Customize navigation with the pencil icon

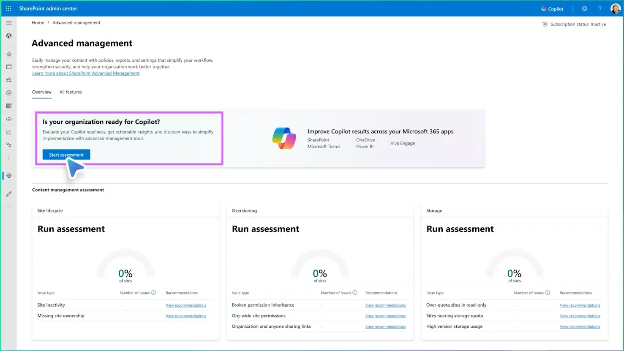tap(9, 194)
